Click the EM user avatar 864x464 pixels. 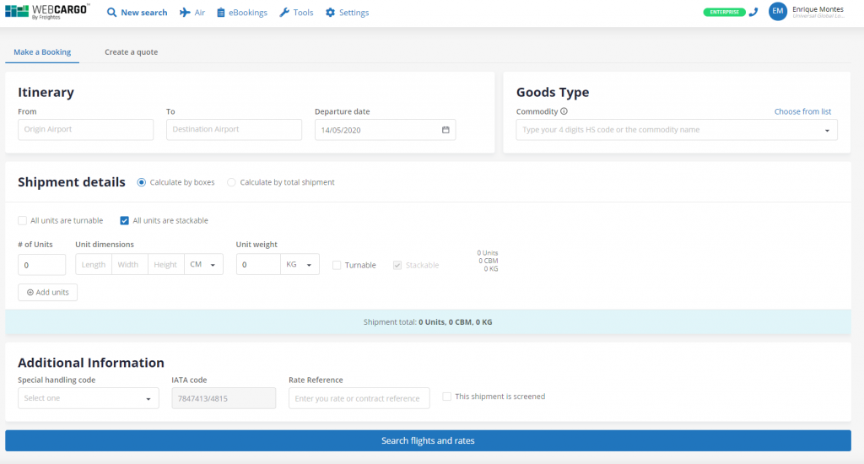tap(777, 12)
